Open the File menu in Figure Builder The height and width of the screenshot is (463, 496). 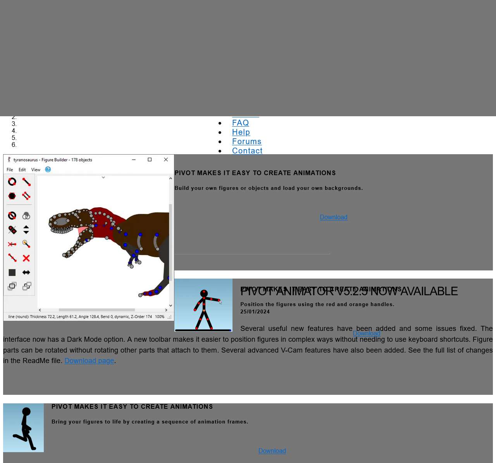tap(10, 170)
